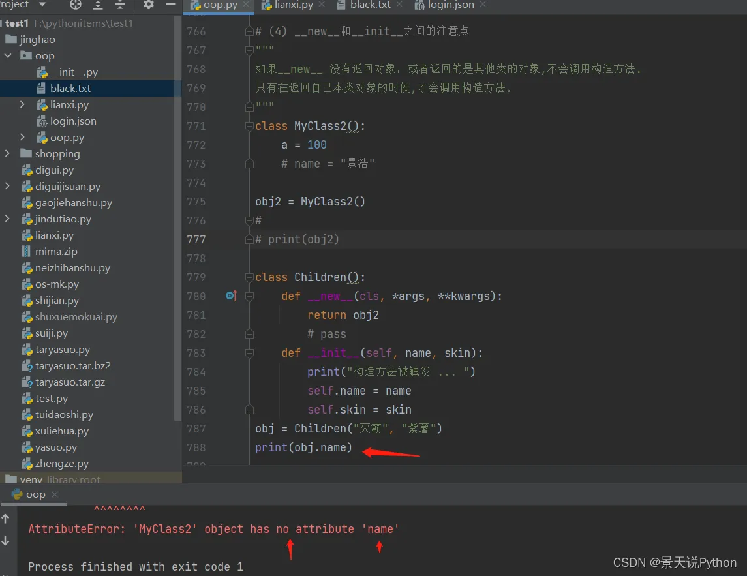Toggle fold marker for class Children

click(x=249, y=277)
